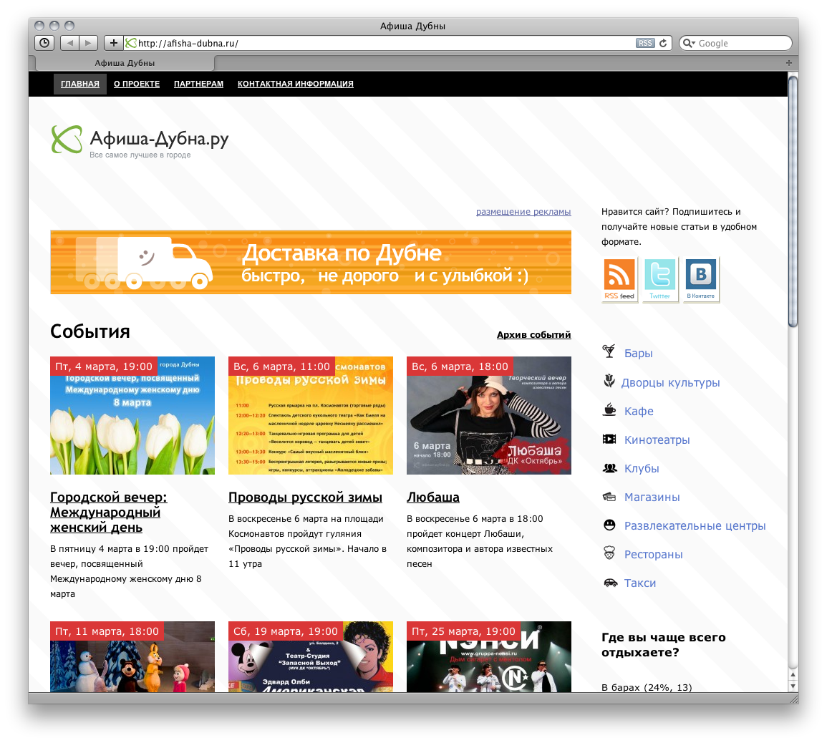The width and height of the screenshot is (827, 743).
Task: Subscribe via the RSS feed icon
Action: click(x=619, y=279)
